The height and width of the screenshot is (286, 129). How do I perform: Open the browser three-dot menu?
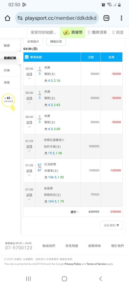pyautogui.click(x=121, y=18)
